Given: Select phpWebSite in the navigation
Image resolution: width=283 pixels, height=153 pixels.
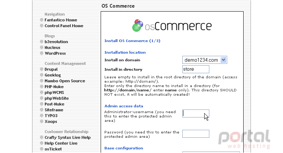Looking at the screenshot, I should [57, 98].
